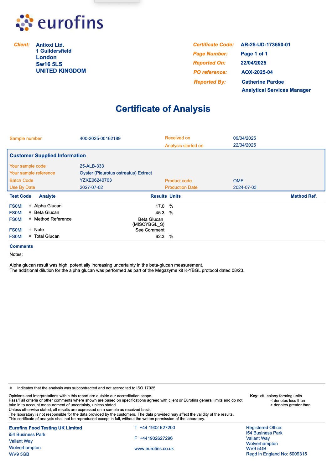Open the www.eurofins.co.uk website link
The image size is (332, 473).
[154, 449]
